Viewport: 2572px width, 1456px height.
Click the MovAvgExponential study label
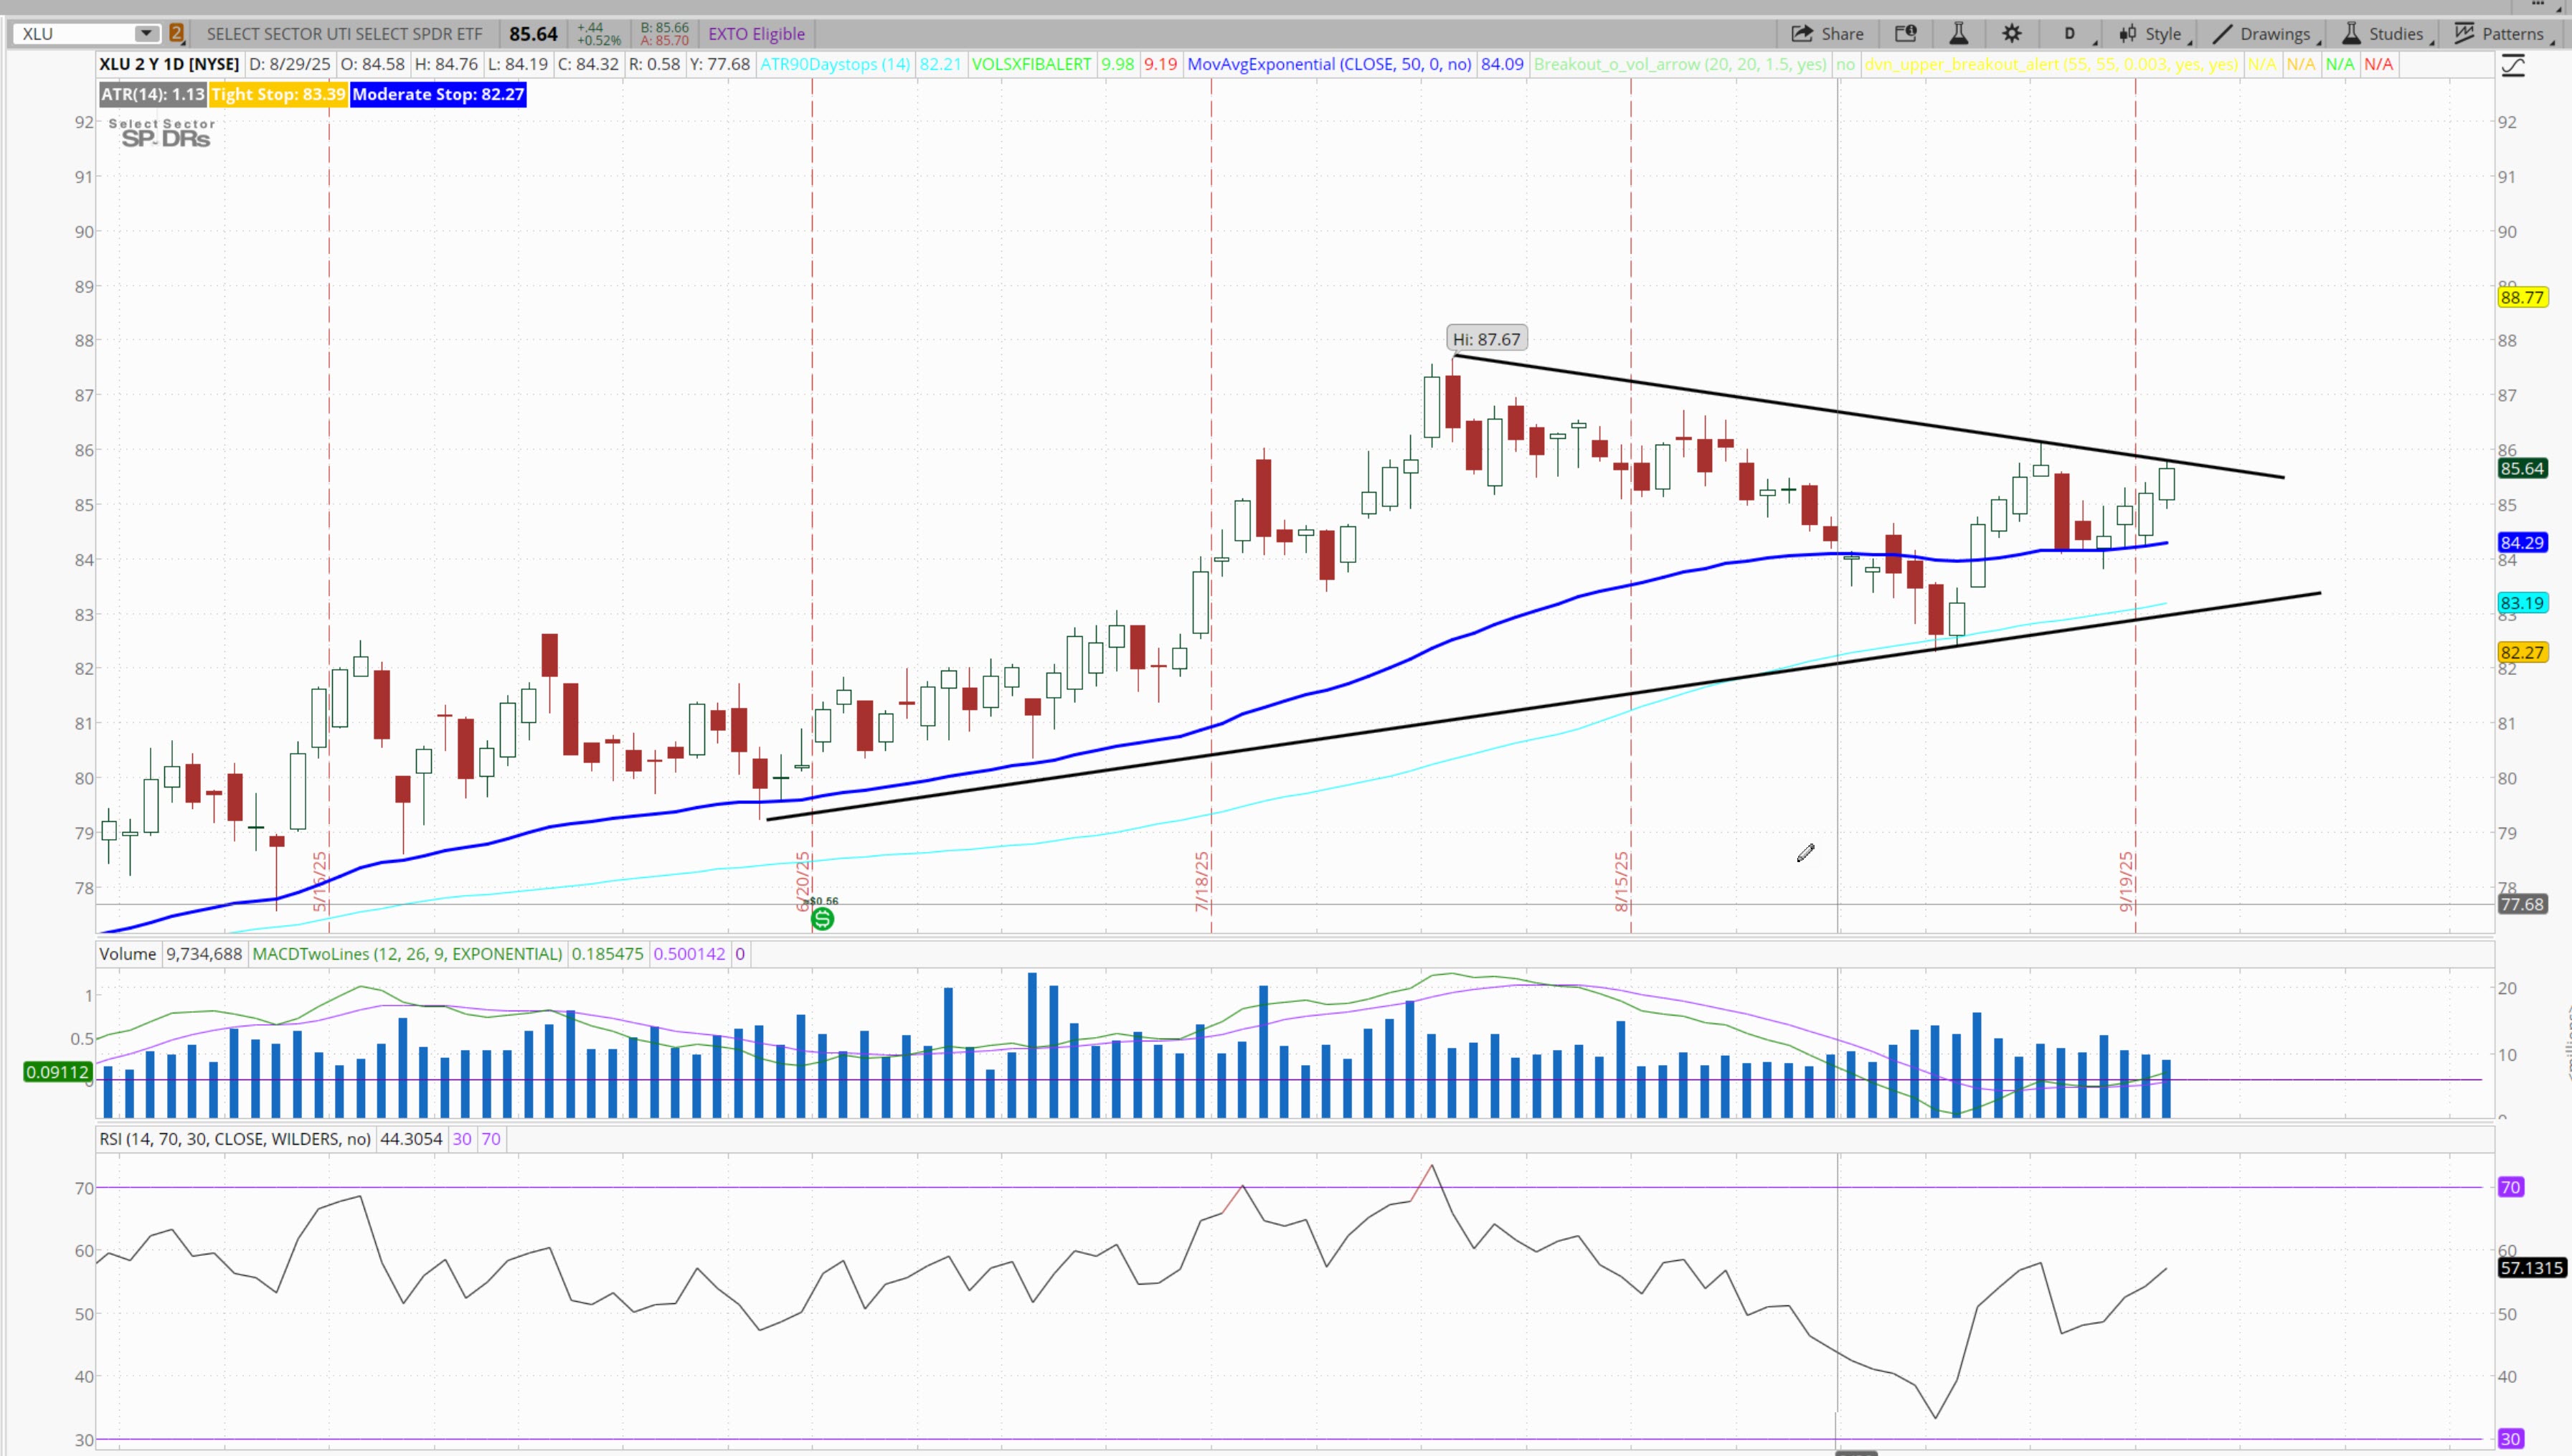coord(1328,64)
